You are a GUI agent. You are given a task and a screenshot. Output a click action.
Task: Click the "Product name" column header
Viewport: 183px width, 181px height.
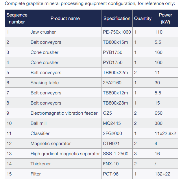coord(65,18)
